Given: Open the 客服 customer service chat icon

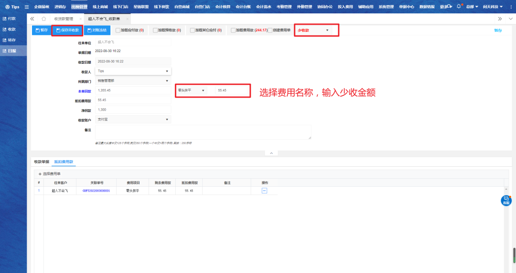Looking at the screenshot, I should pos(506,201).
